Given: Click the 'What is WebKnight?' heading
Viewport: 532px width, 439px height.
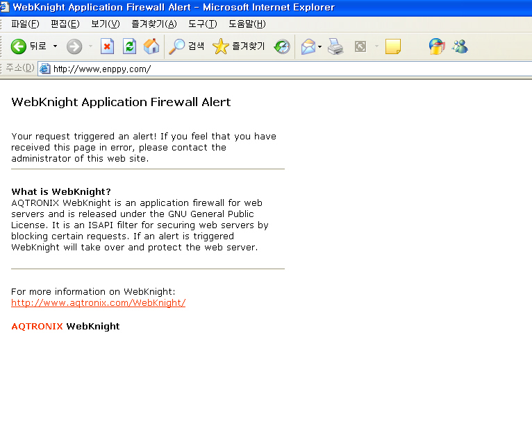Looking at the screenshot, I should click(61, 191).
